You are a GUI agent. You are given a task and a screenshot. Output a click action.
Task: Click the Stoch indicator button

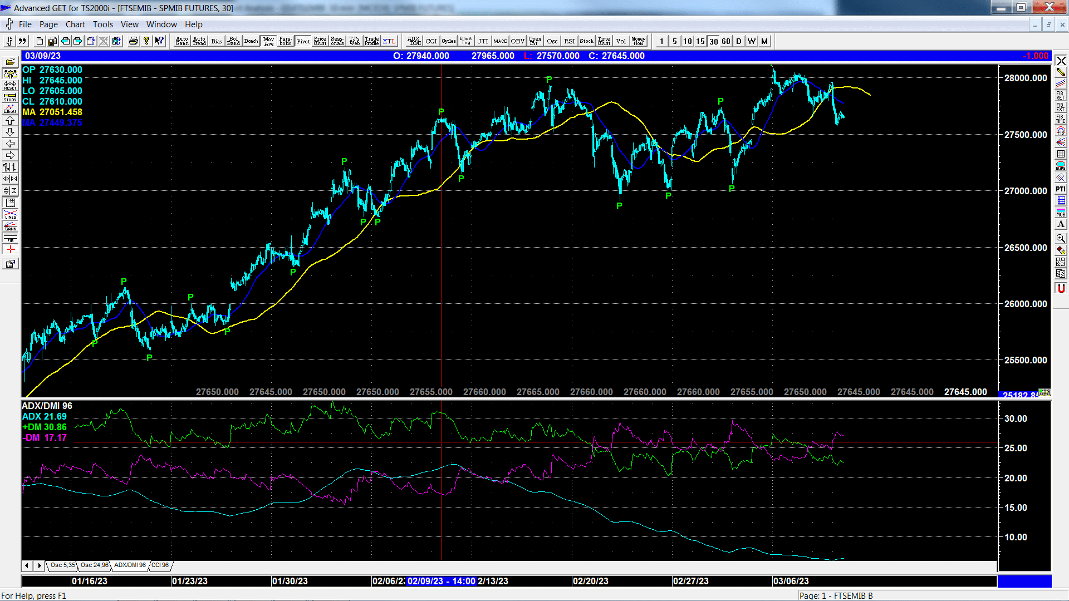tap(587, 41)
